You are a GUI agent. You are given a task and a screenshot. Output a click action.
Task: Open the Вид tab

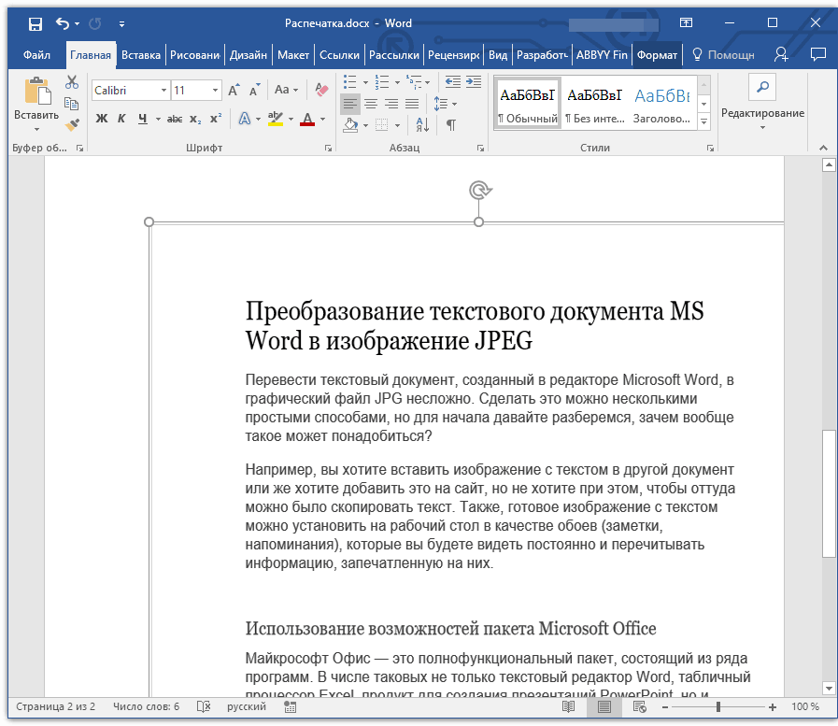(498, 55)
